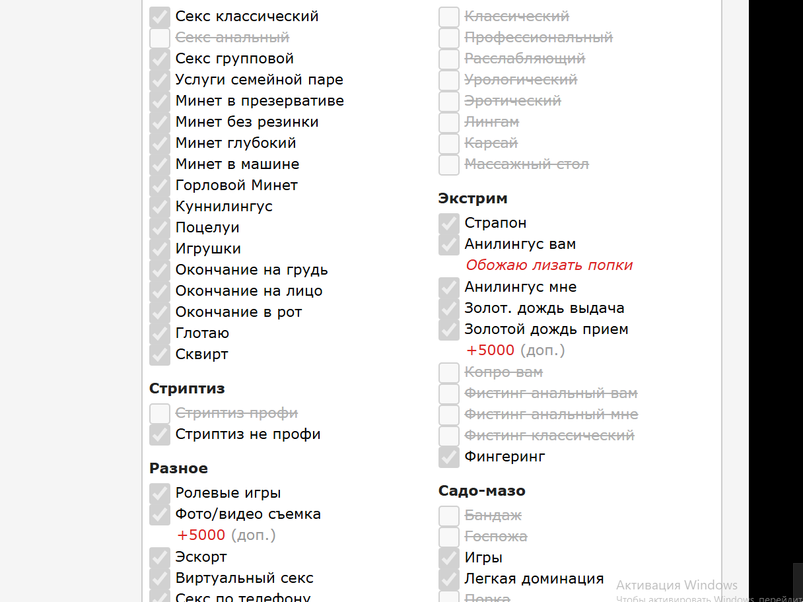Click the "Разное" section heading
This screenshot has width=803, height=602.
point(178,468)
